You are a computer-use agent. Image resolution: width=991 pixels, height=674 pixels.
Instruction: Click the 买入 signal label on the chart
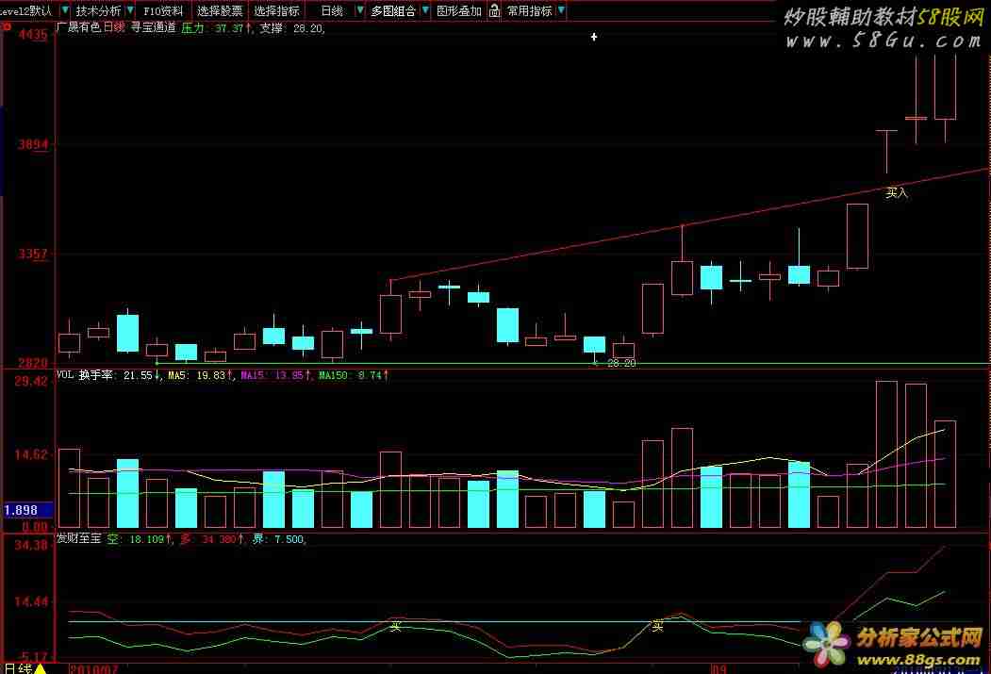pos(896,192)
